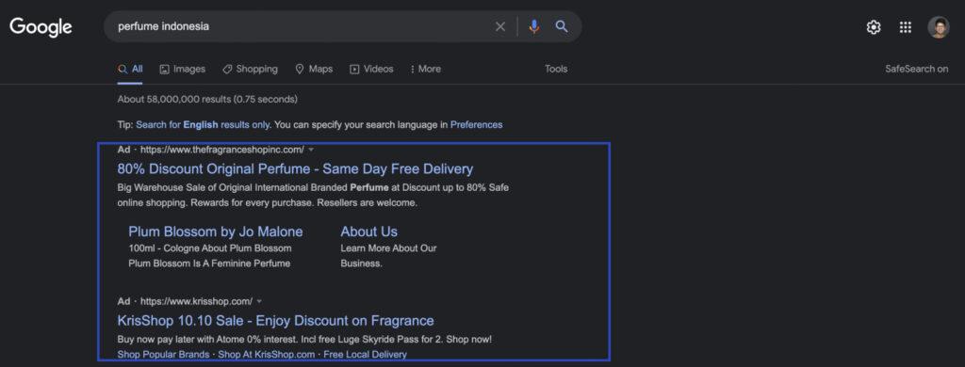Open the 'About Us' sitelink
Viewport: 965px width, 367px height.
point(369,231)
